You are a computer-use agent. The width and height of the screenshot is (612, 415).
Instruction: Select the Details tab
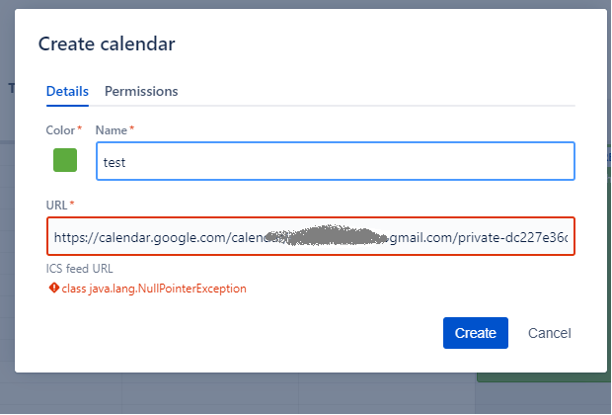coord(67,91)
